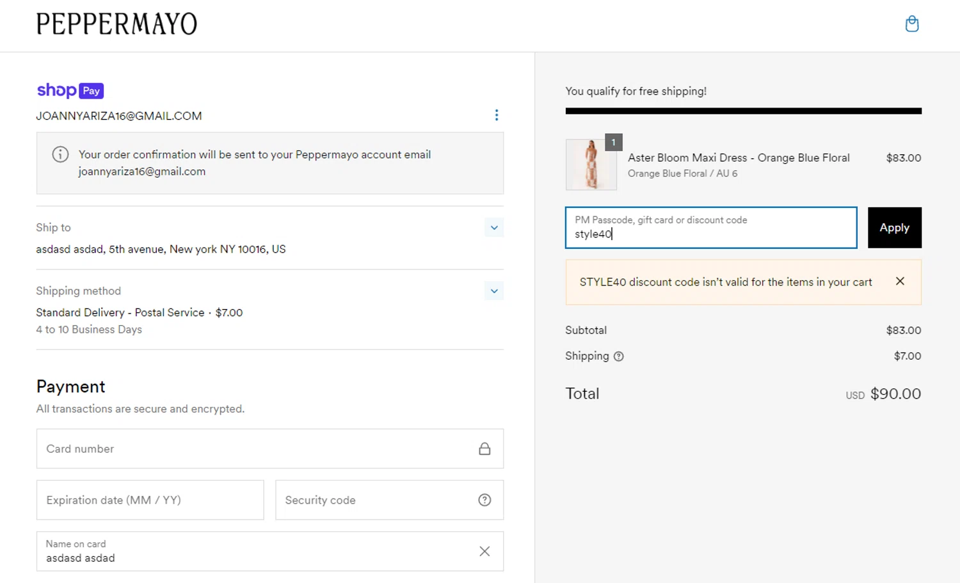Image resolution: width=960 pixels, height=583 pixels.
Task: Click the Peppermayo logo
Action: coord(116,24)
